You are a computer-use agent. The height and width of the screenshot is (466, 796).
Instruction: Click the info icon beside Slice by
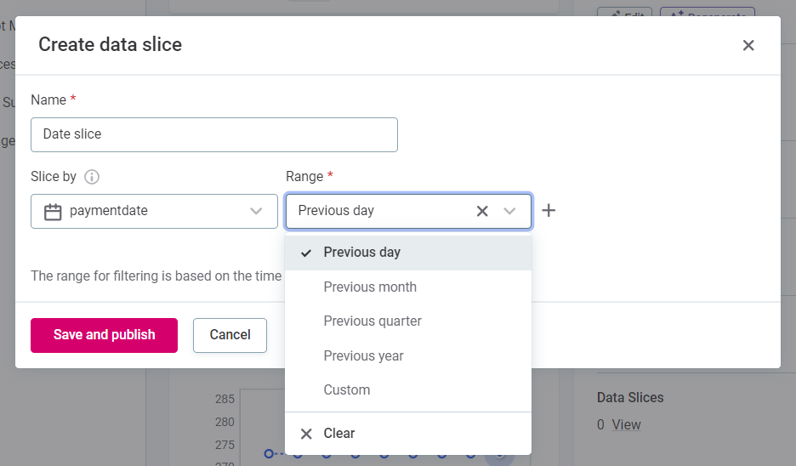[x=92, y=177]
